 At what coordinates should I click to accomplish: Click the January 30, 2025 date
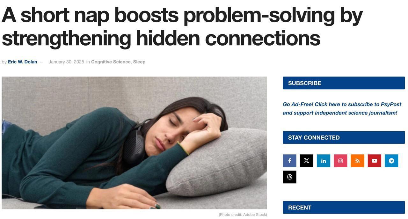point(66,62)
